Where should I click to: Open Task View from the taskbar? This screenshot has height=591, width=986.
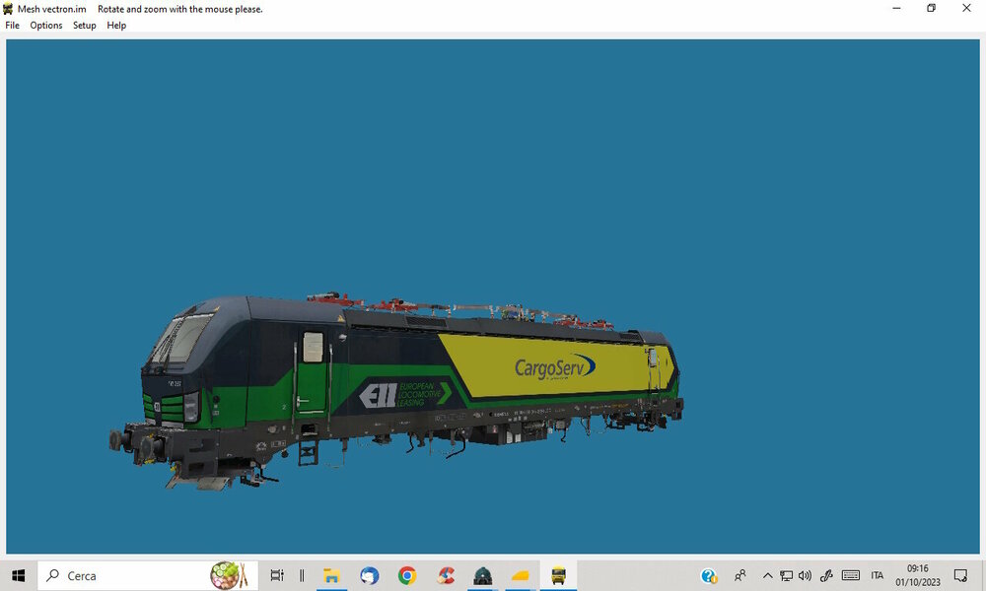(277, 575)
